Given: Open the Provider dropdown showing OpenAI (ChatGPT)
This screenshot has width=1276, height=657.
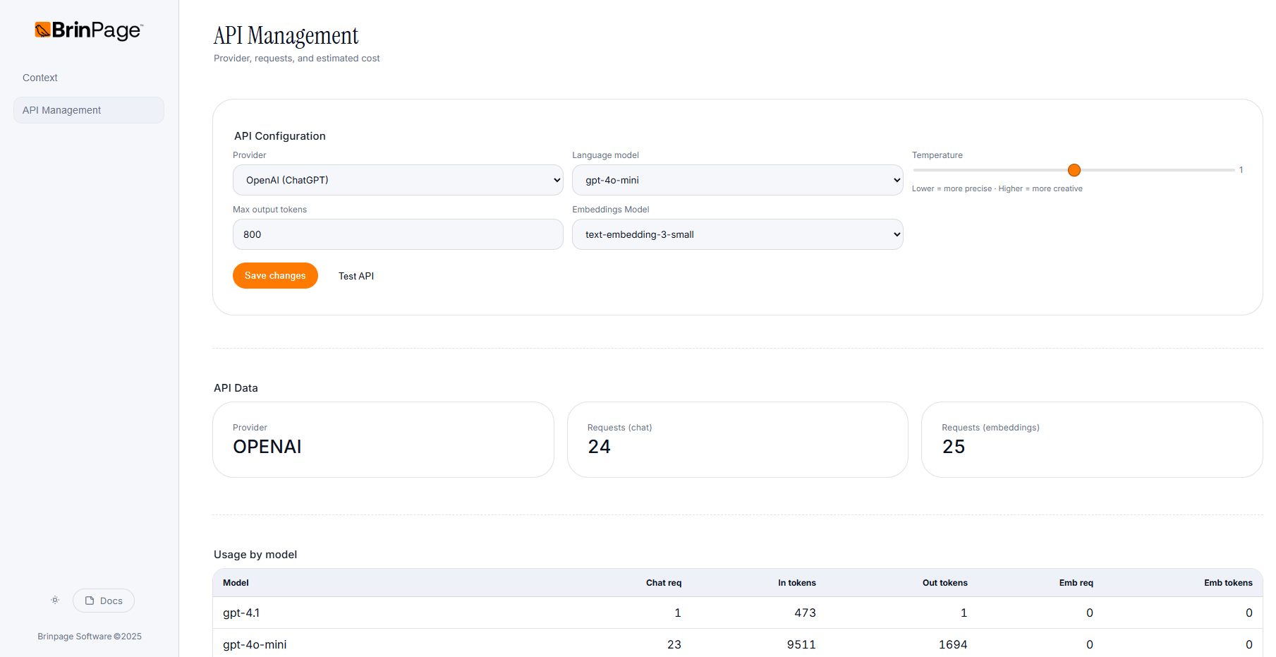Looking at the screenshot, I should click(x=398, y=180).
